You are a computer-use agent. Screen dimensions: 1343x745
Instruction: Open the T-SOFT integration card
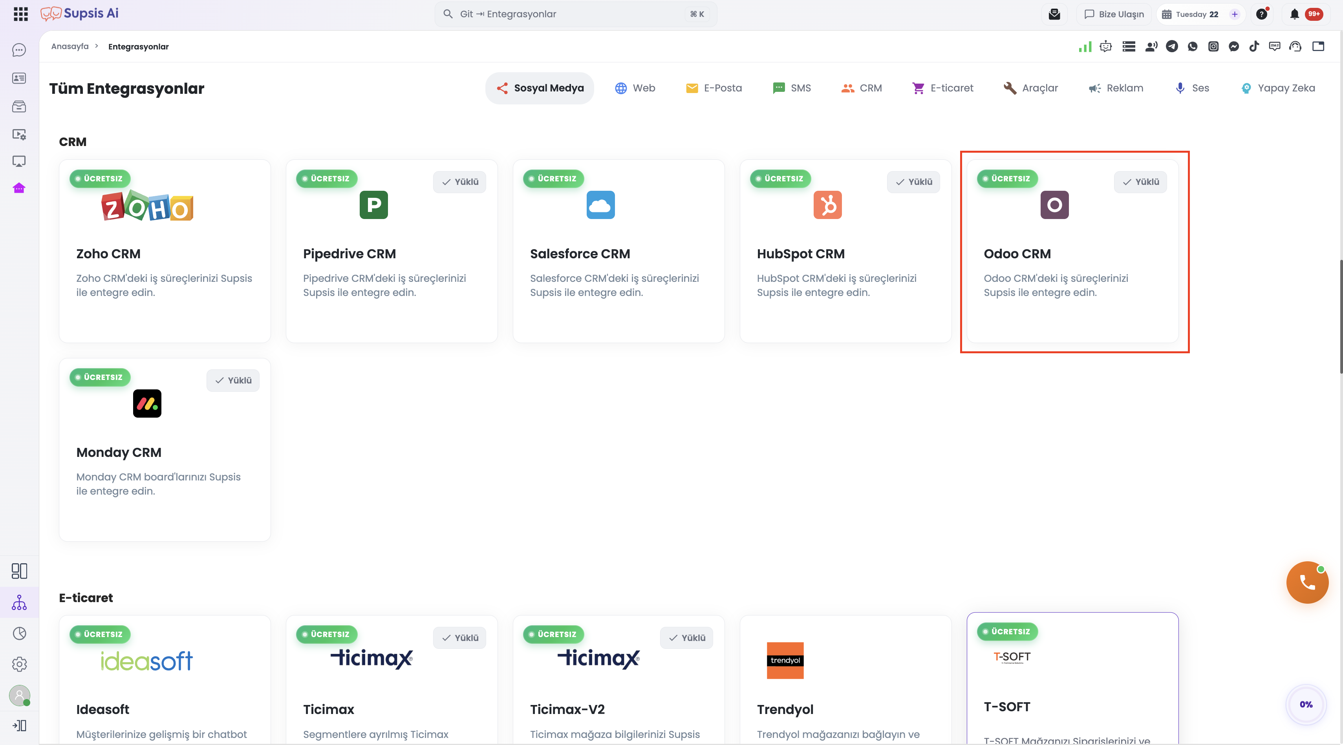[x=1072, y=679]
